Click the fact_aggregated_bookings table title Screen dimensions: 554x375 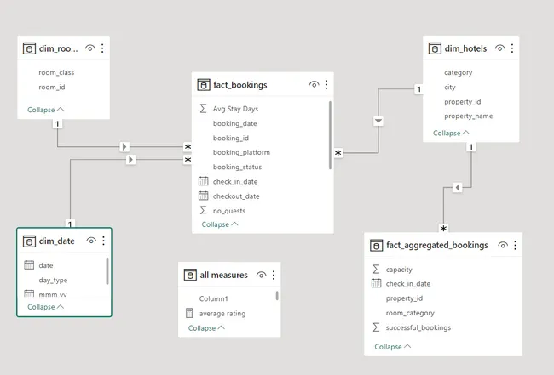point(437,245)
